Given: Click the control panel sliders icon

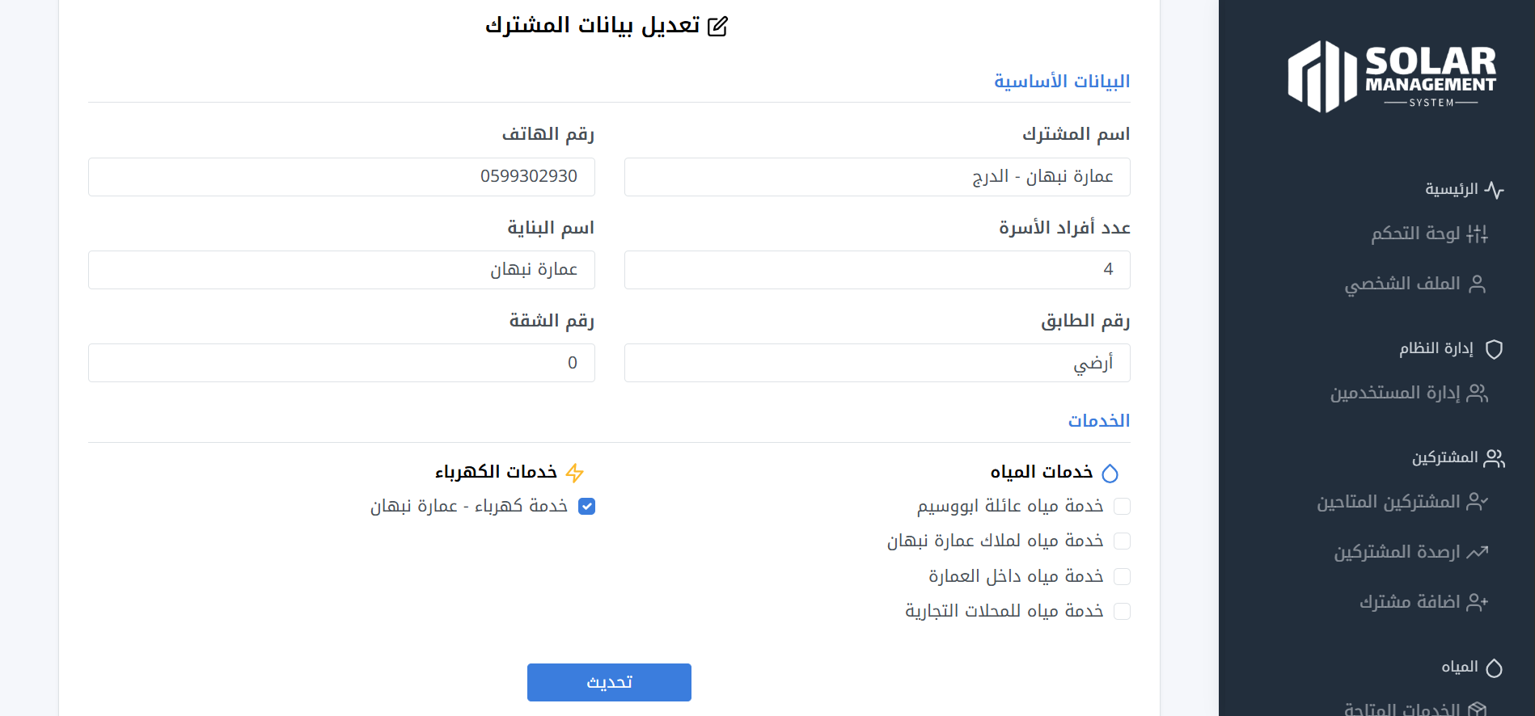Looking at the screenshot, I should click(1477, 234).
